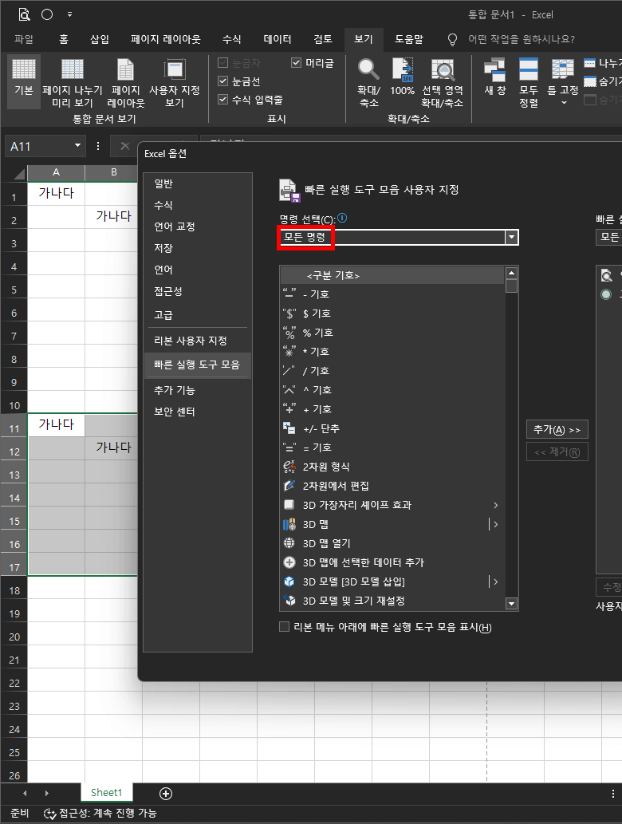Click the 도움말 ribbon tab
This screenshot has width=622, height=824.
coord(409,39)
